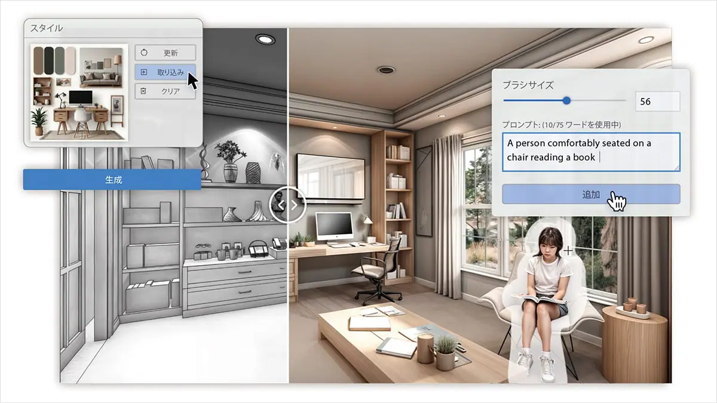Click the ブラシサイズ slider knob
Screen dimensions: 717x403
tap(566, 100)
